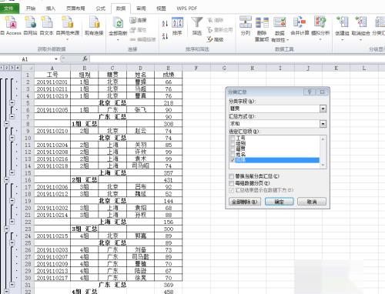Toggle the Filter (筛选) funnel
Viewport: 385px width, 294px height.
click(197, 26)
